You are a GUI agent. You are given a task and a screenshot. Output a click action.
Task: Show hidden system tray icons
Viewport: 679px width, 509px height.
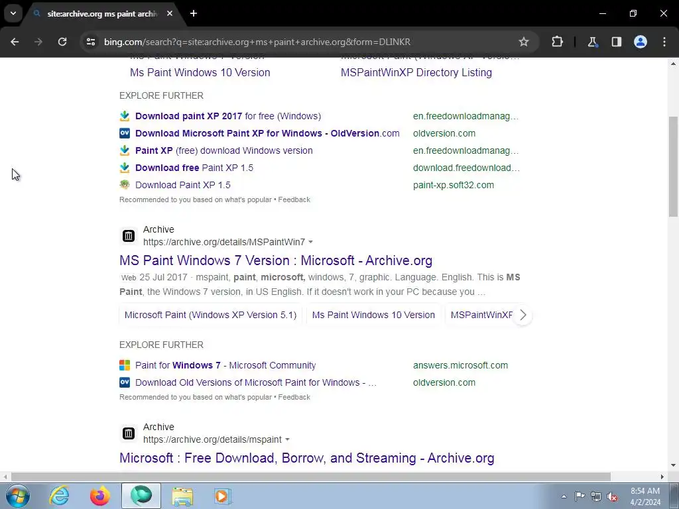tap(564, 496)
